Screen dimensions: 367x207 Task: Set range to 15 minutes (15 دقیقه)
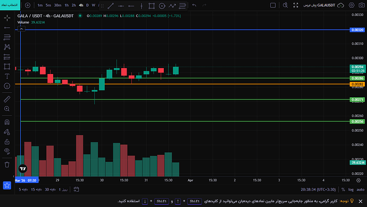click(36, 189)
